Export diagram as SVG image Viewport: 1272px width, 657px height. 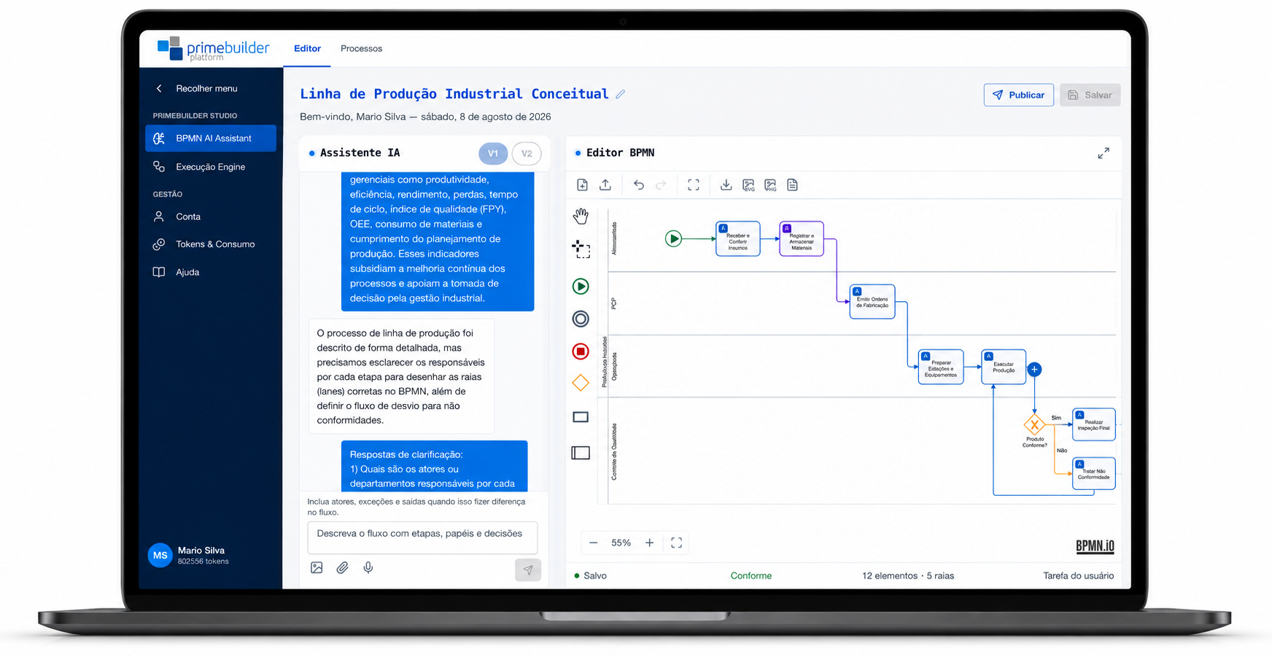tap(748, 185)
